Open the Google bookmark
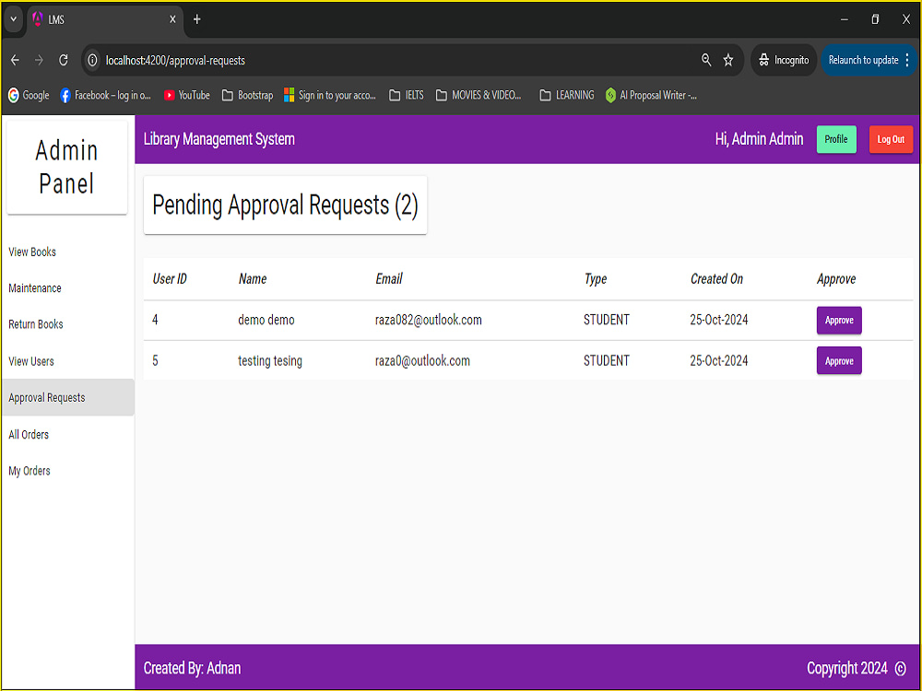The height and width of the screenshot is (691, 922). click(29, 95)
